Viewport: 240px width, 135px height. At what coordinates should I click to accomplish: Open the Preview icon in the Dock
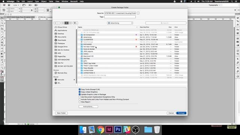tap(91, 130)
